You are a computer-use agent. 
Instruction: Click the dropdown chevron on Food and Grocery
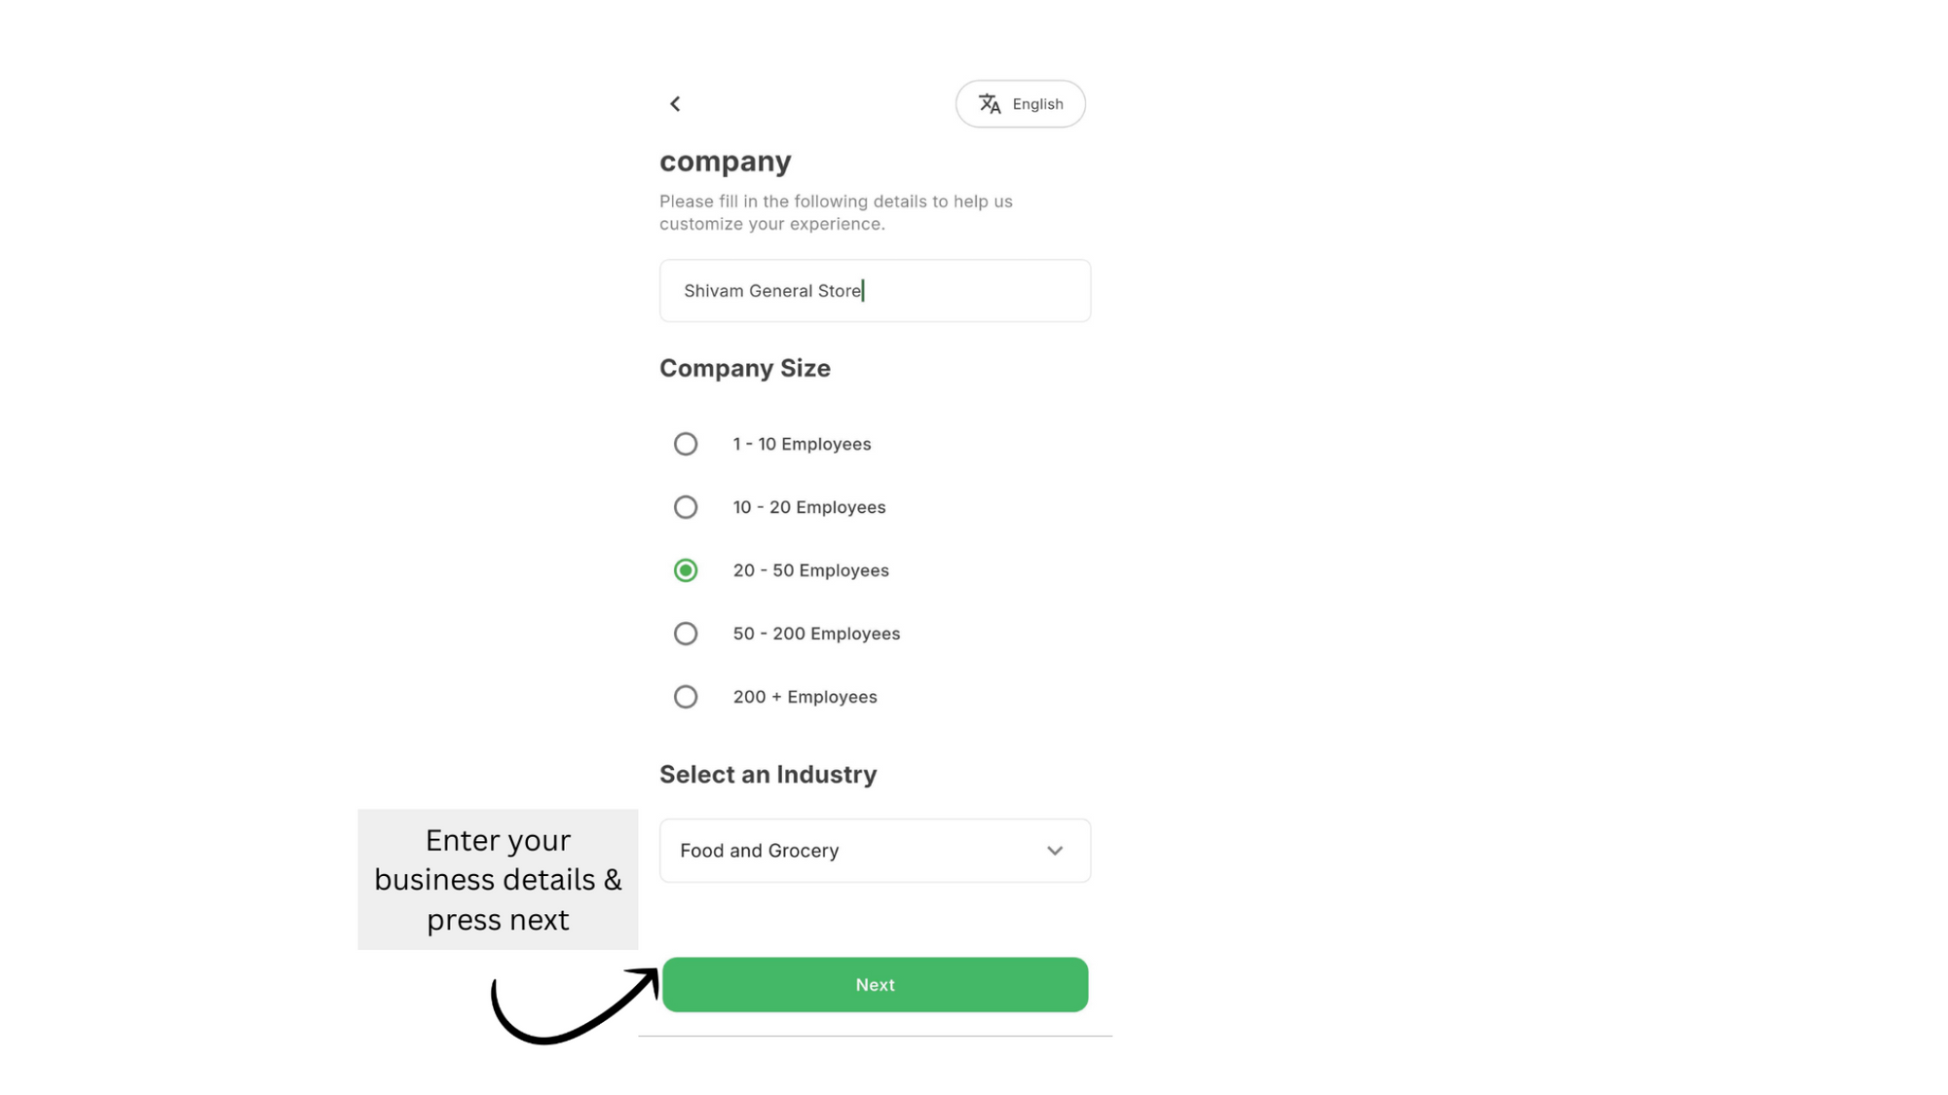(1055, 850)
